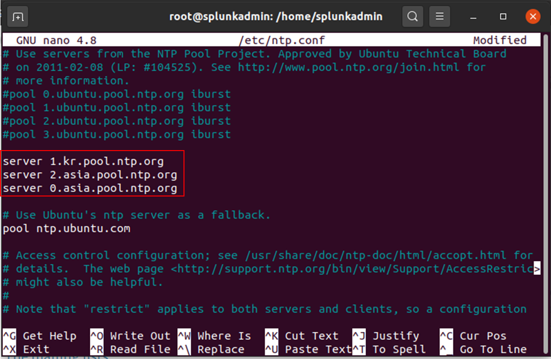Click the window title root@splunkadmin
Image resolution: width=551 pixels, height=359 pixels.
pyautogui.click(x=276, y=17)
